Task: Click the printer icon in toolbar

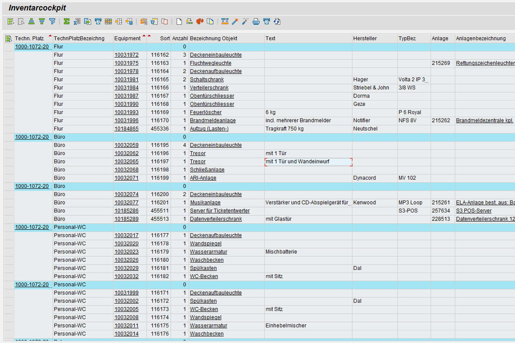Action: [256, 21]
